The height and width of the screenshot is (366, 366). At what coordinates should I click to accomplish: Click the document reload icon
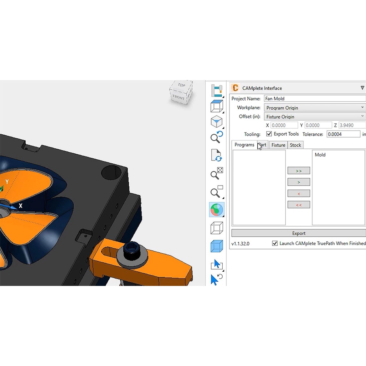coord(217,155)
